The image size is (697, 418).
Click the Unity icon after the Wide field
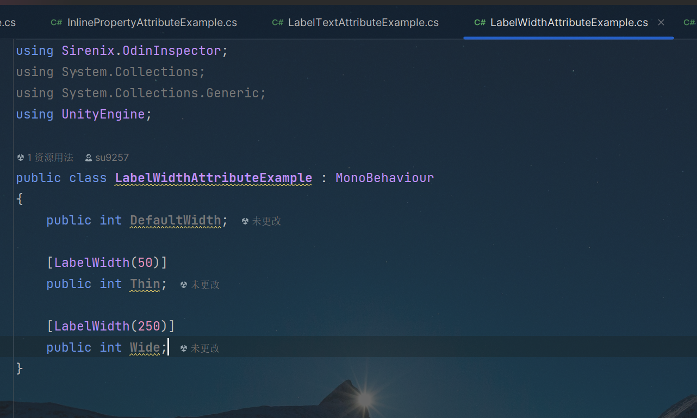click(184, 348)
